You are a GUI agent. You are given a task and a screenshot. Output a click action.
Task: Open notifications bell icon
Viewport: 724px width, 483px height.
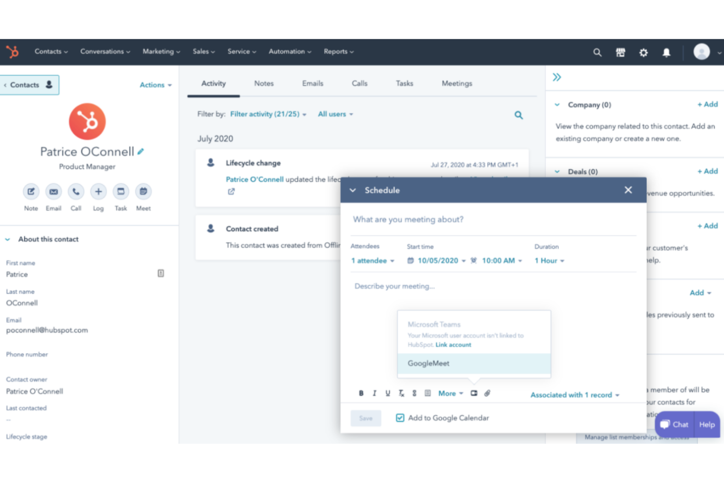click(666, 52)
